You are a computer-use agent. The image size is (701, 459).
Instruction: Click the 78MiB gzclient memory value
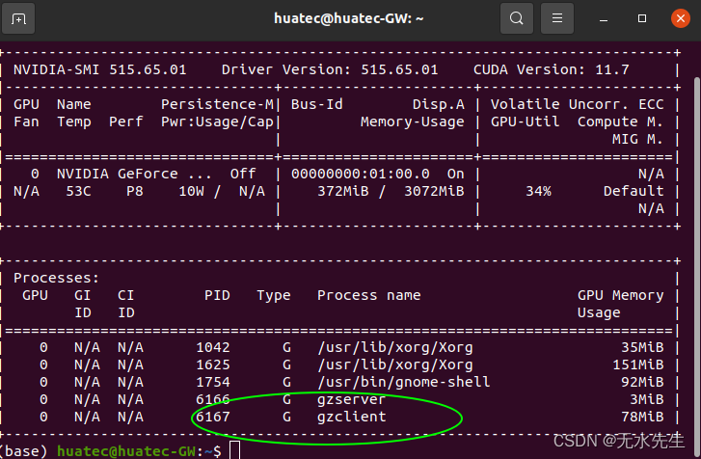pos(642,417)
